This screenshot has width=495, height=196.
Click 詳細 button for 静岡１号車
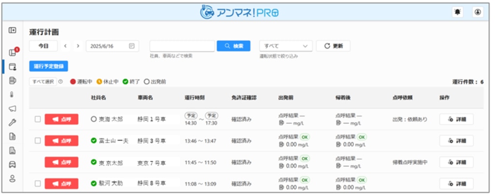click(x=456, y=119)
